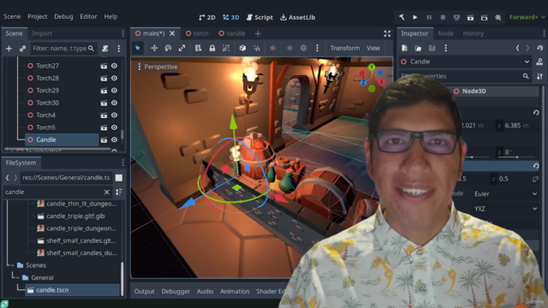Switch to the 2D workspace
Screen dimensions: 548x308
pos(207,17)
